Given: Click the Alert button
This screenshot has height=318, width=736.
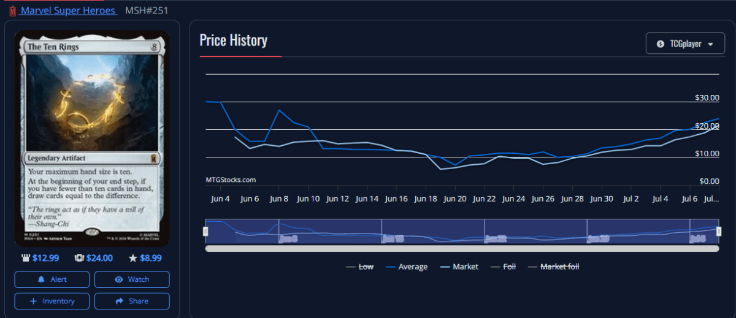Looking at the screenshot, I should click(52, 279).
